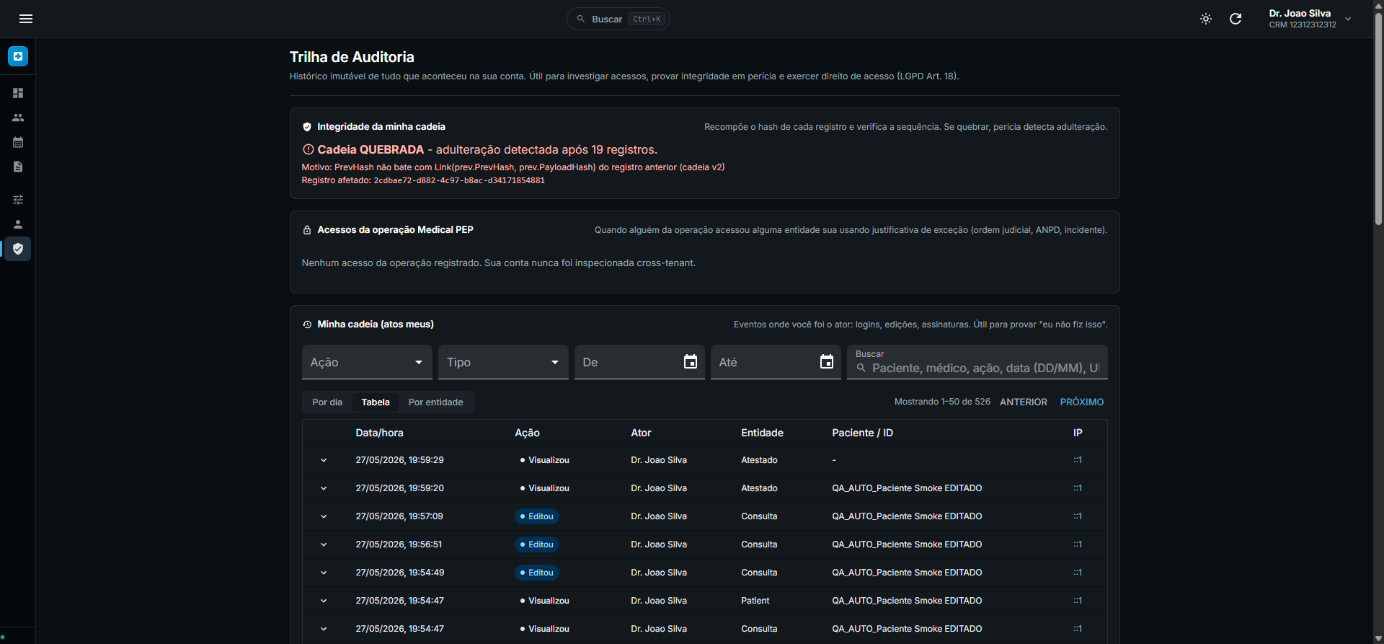Go to PRÓXIMO page of results
1384x644 pixels.
1081,402
